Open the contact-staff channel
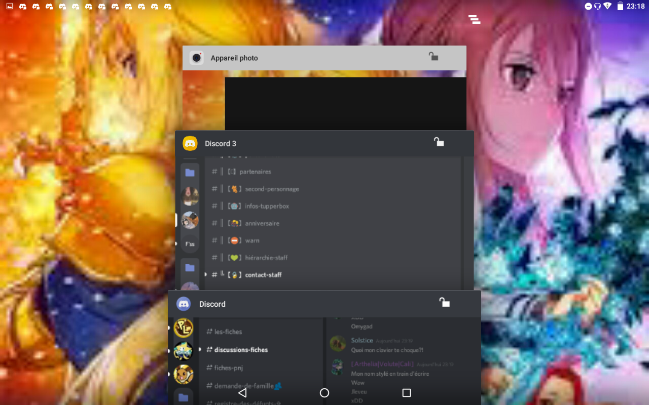 coord(263,275)
